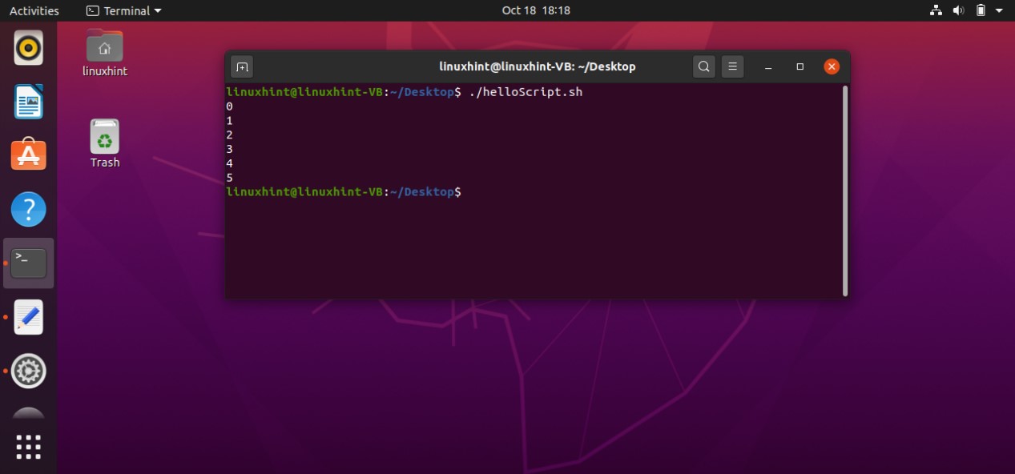
Task: Select the Trash icon on desktop
Action: (x=105, y=144)
